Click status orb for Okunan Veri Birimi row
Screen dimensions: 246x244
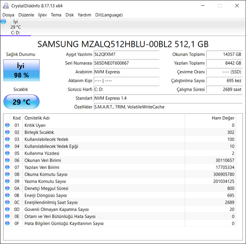point(7,160)
